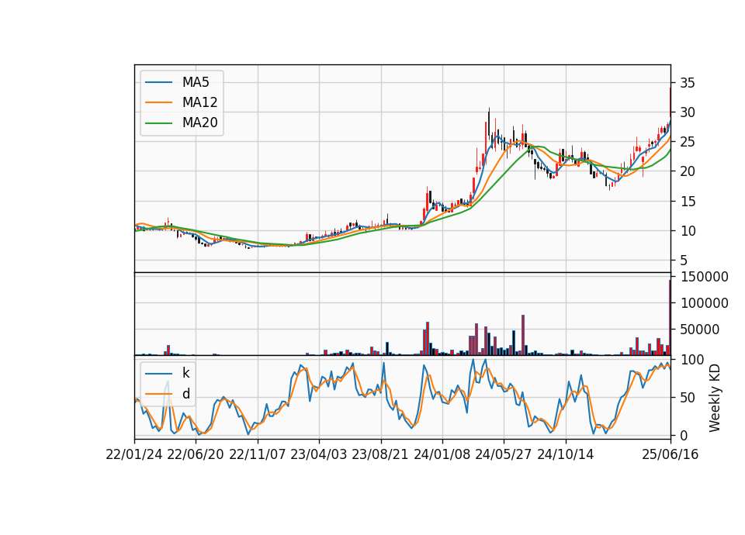Click the 22/11/07 date tick label
Viewport: 745px width, 535px height.
coord(258,455)
